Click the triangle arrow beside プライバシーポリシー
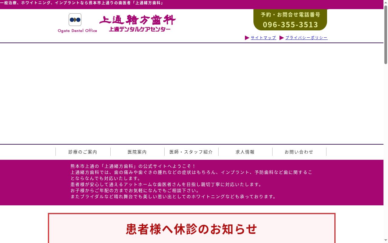Image resolution: width=388 pixels, height=243 pixels. [x=282, y=38]
